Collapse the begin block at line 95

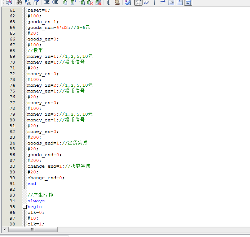25,207
